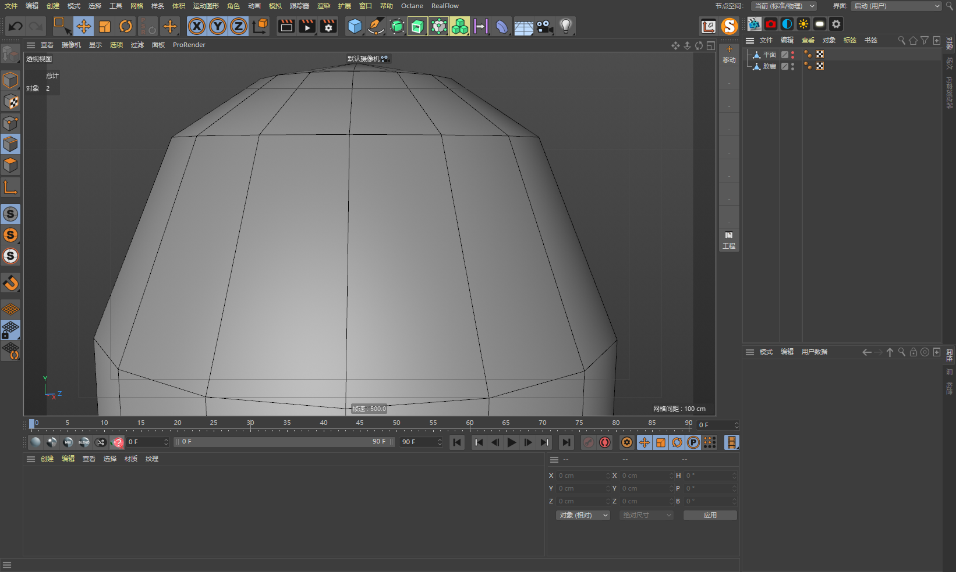Activate the Scale tool in top toolbar

105,26
